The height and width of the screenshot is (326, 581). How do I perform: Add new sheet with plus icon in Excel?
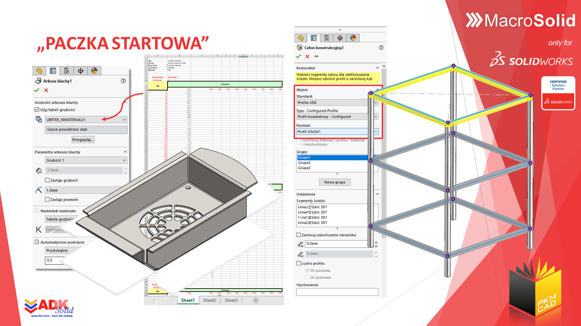point(256,300)
